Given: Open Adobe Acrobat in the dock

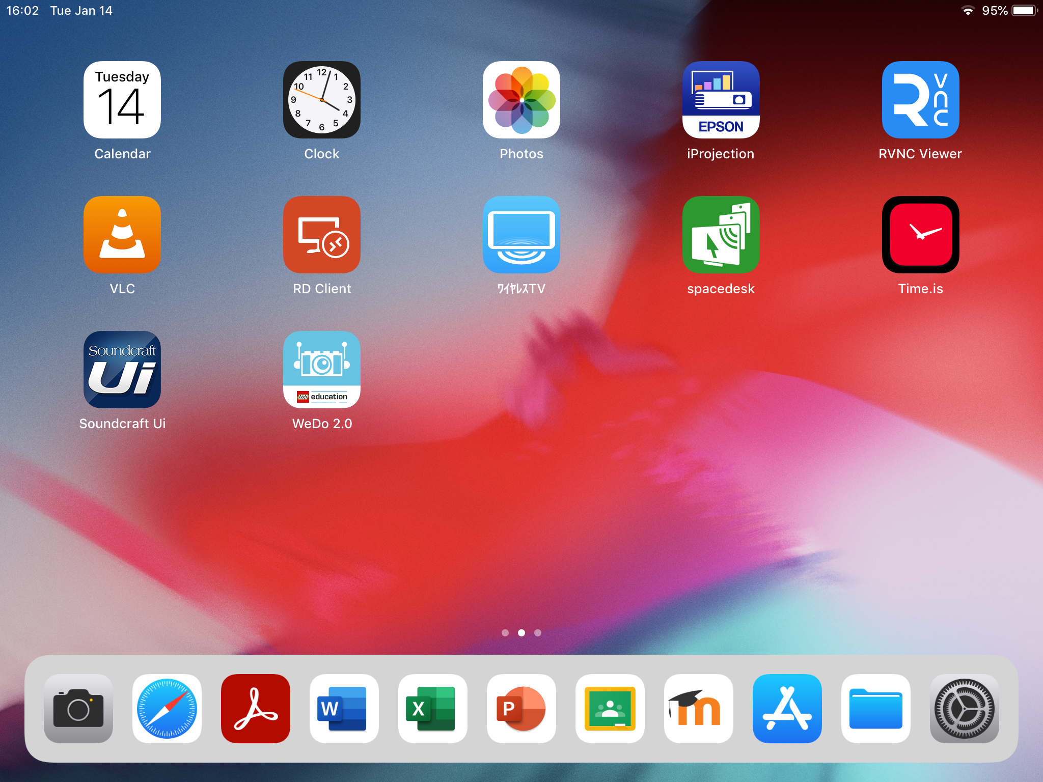Looking at the screenshot, I should pyautogui.click(x=256, y=709).
